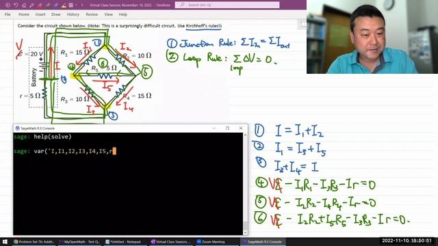Select the red pen tool

point(40,5)
